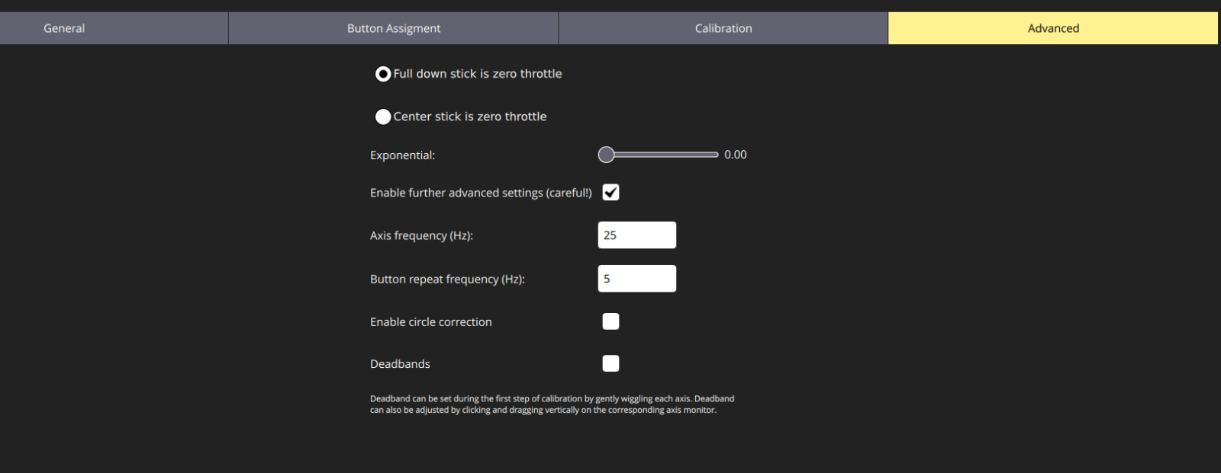1221x473 pixels.
Task: Go to the Calibration tab
Action: tap(723, 28)
